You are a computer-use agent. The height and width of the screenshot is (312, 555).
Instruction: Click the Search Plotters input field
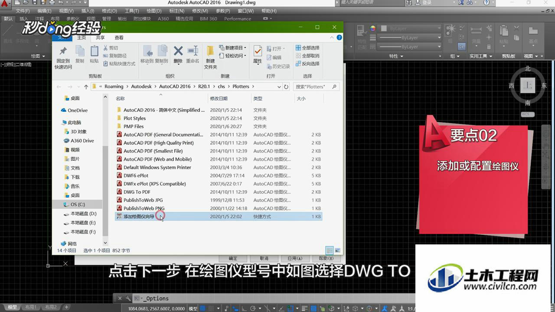click(x=316, y=87)
